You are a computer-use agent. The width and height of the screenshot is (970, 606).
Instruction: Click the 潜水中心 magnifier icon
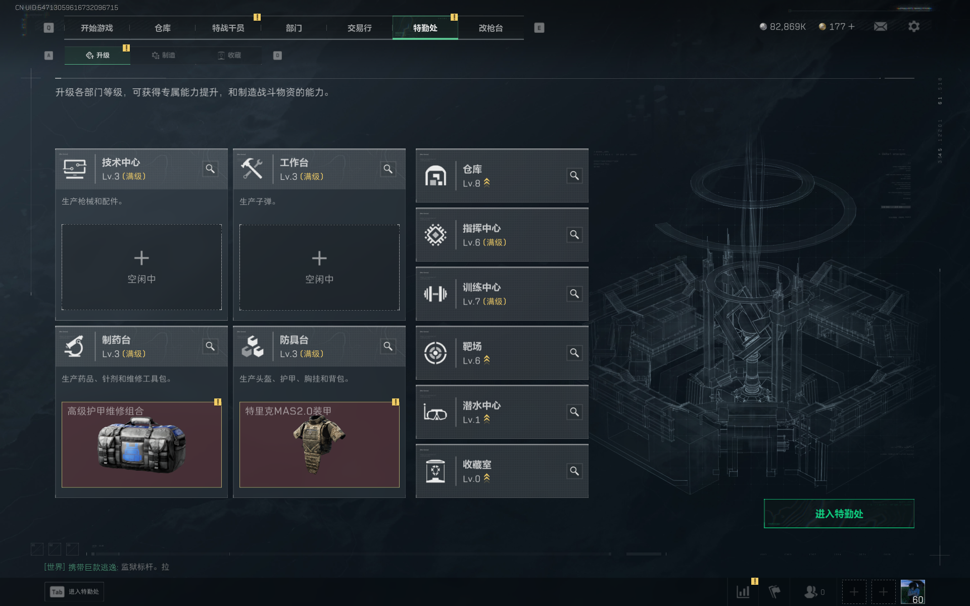click(574, 412)
